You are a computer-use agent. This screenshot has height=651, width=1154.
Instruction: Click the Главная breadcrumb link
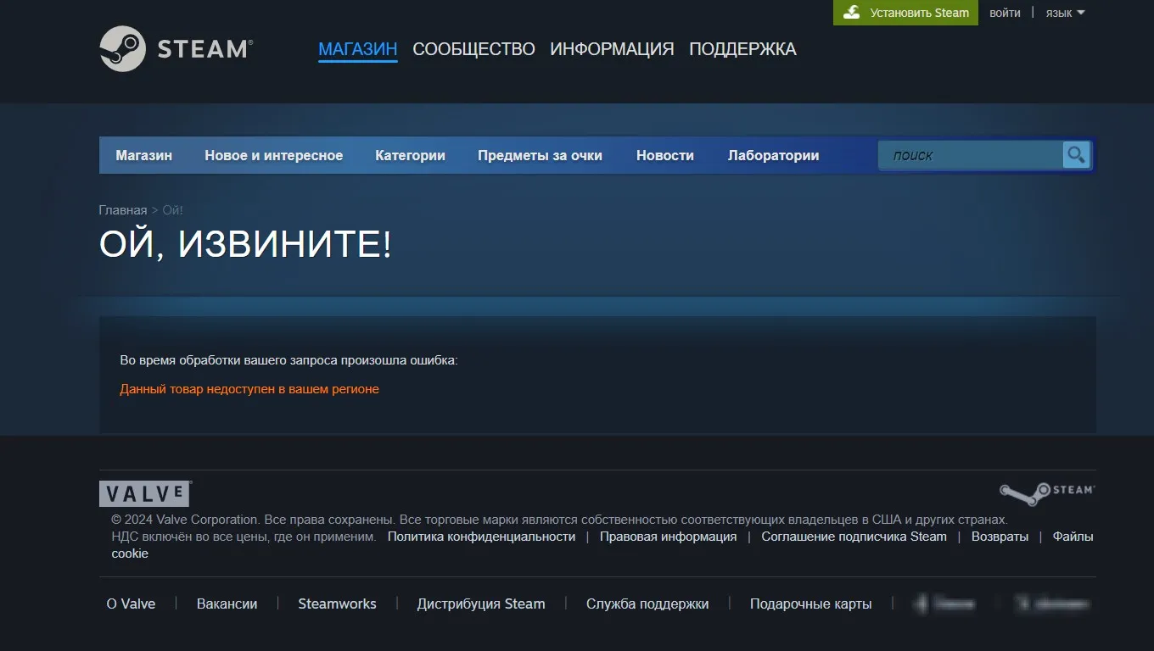pos(123,210)
